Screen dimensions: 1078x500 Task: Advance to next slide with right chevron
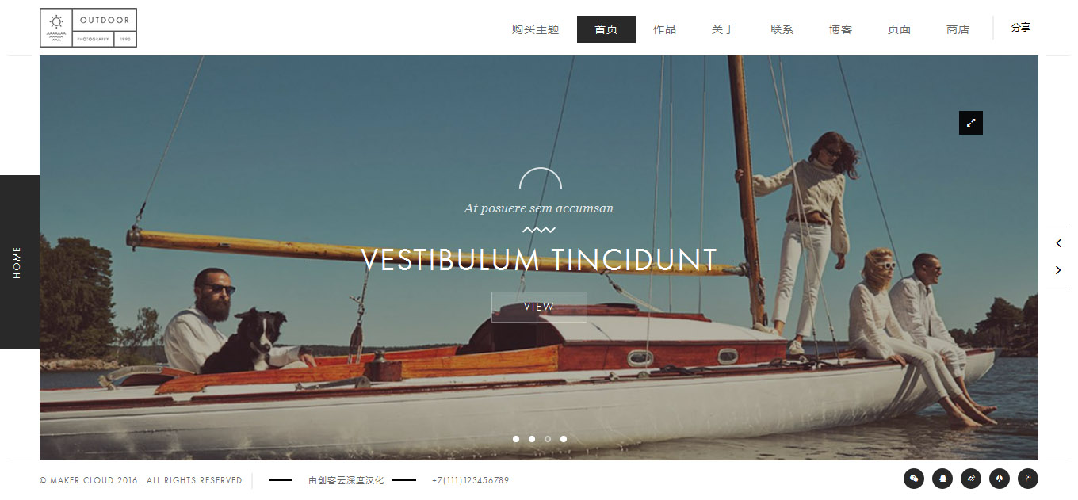point(1058,271)
